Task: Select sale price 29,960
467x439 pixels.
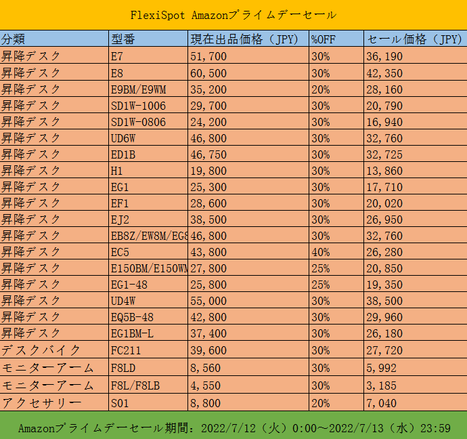Action: click(416, 316)
